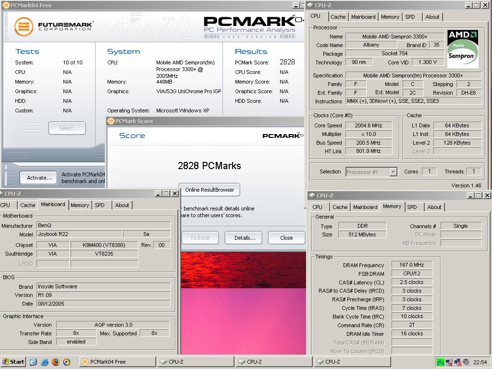Launch Internet Explorer from quick launch
The width and height of the screenshot is (492, 369).
(45, 362)
